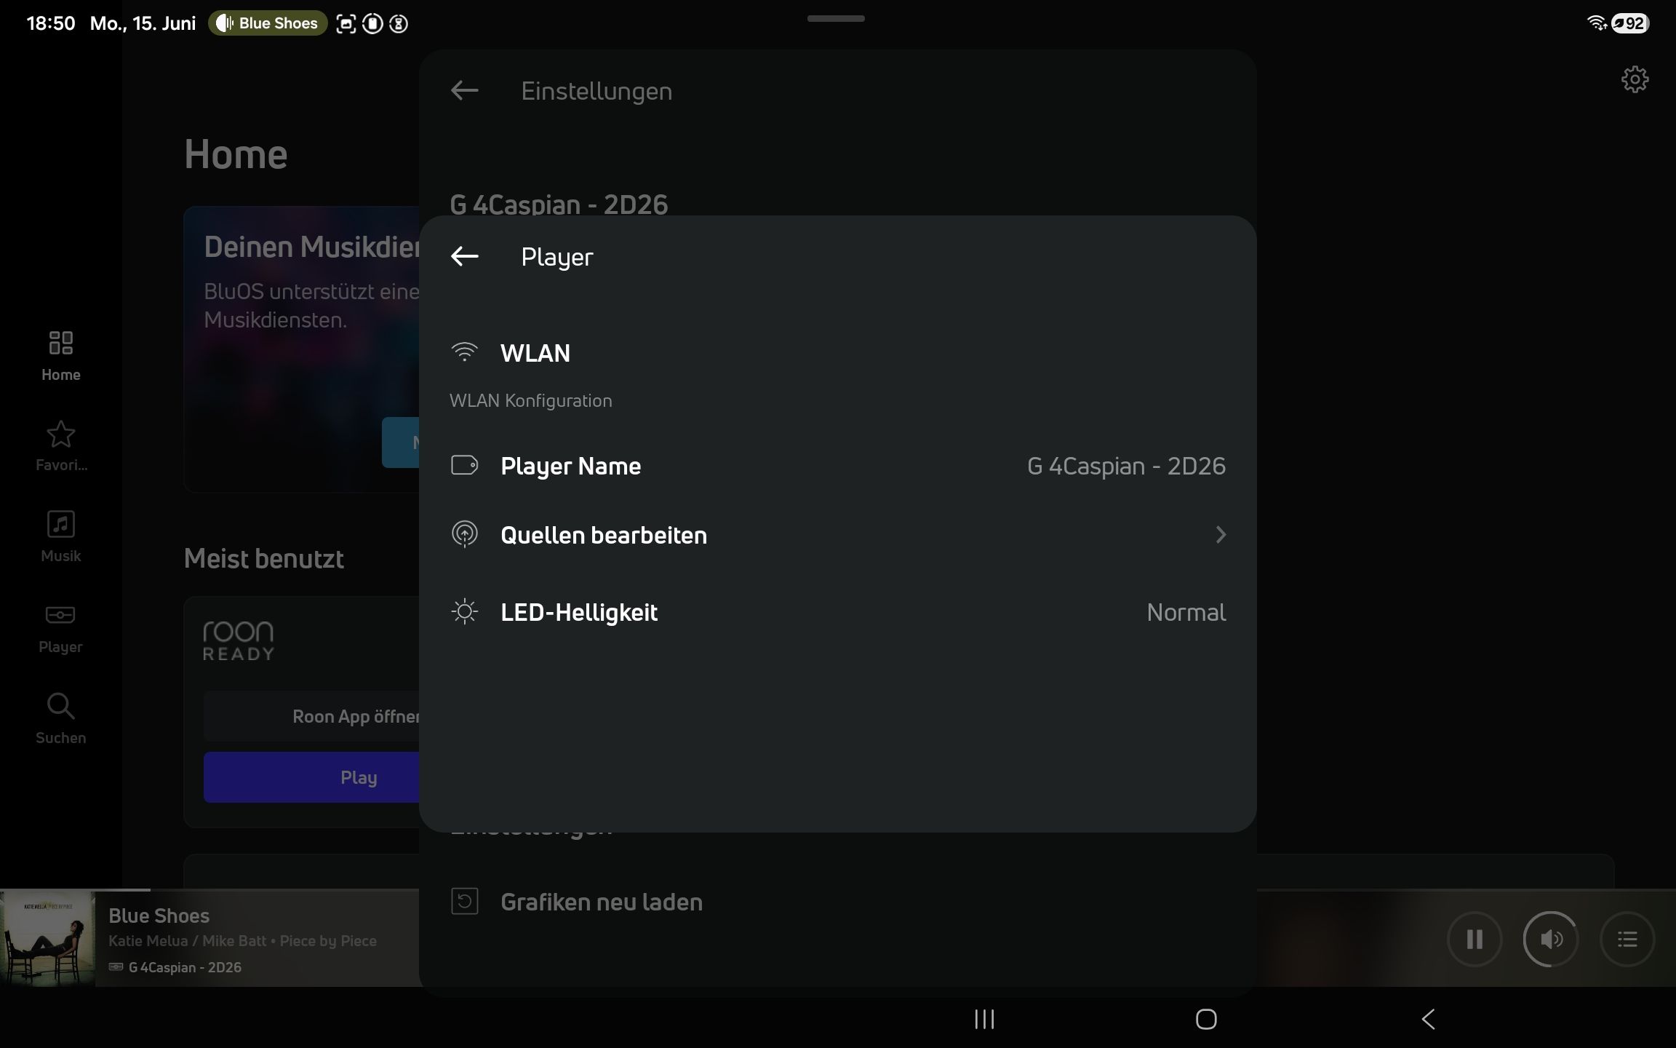
Task: Open settings gear in top right
Action: 1635,79
